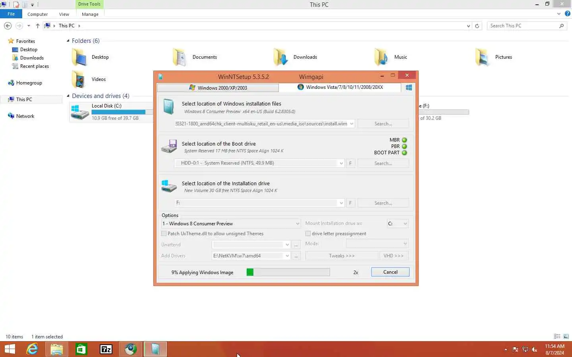572x357 pixels.
Task: Cancel the Windows image installation
Action: click(x=390, y=272)
